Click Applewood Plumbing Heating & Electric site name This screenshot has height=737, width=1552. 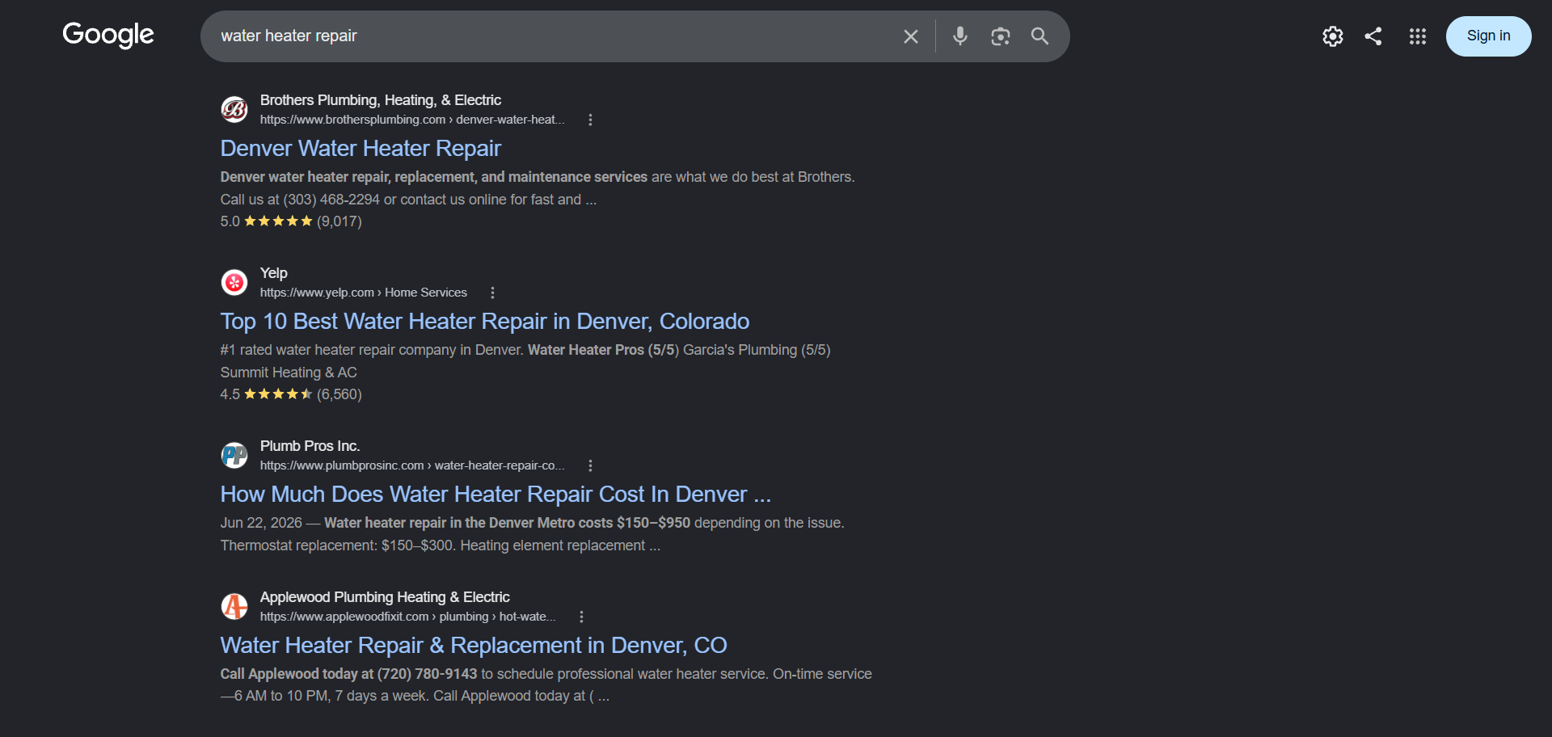tap(385, 597)
